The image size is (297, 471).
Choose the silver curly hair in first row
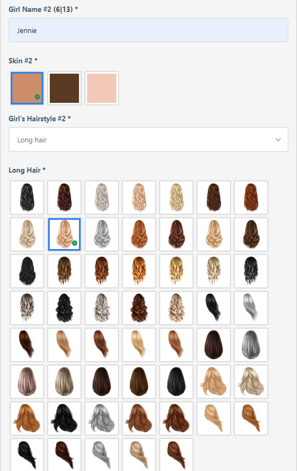(102, 198)
